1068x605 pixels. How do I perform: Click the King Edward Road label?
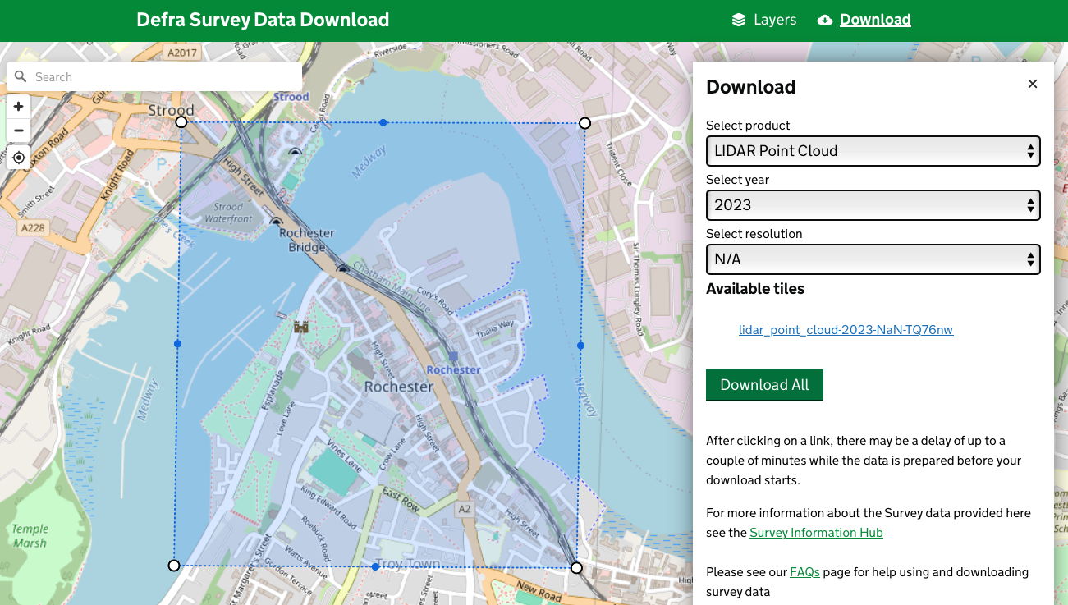(328, 509)
